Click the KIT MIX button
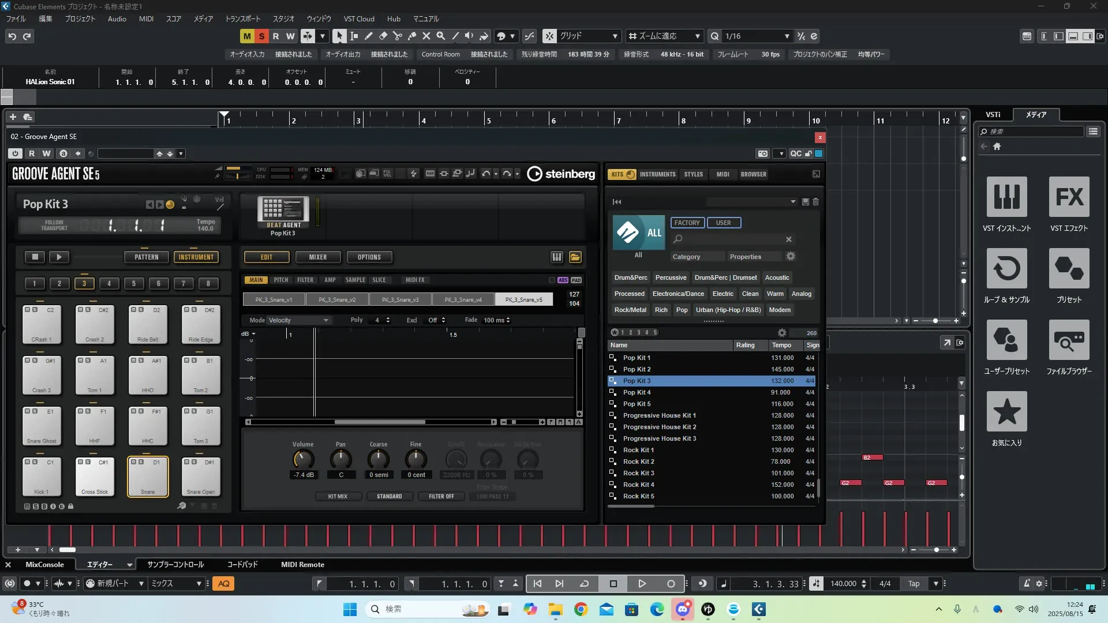 point(338,496)
